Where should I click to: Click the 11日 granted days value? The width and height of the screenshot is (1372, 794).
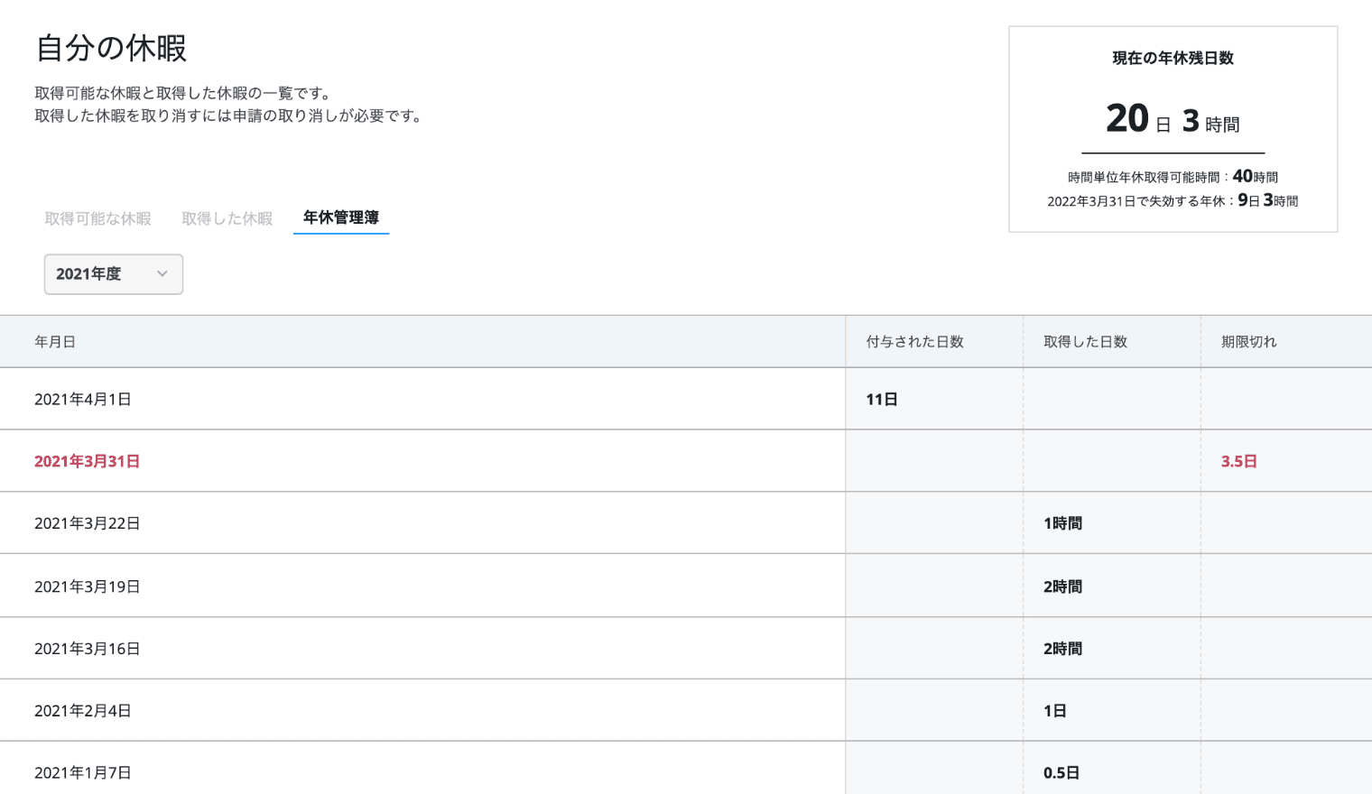(882, 399)
